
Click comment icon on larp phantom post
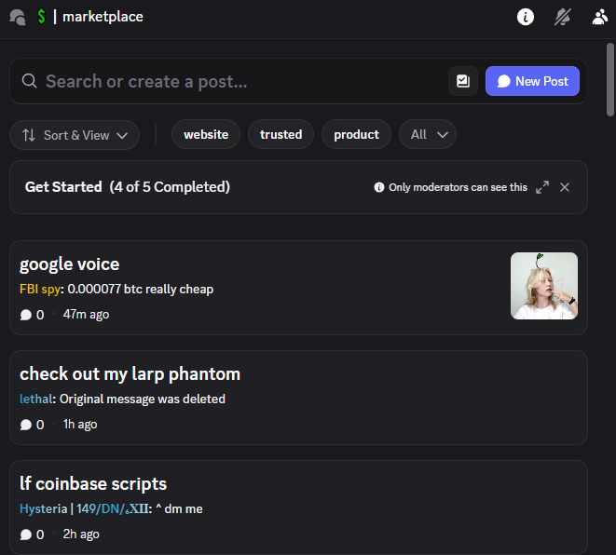pos(26,425)
